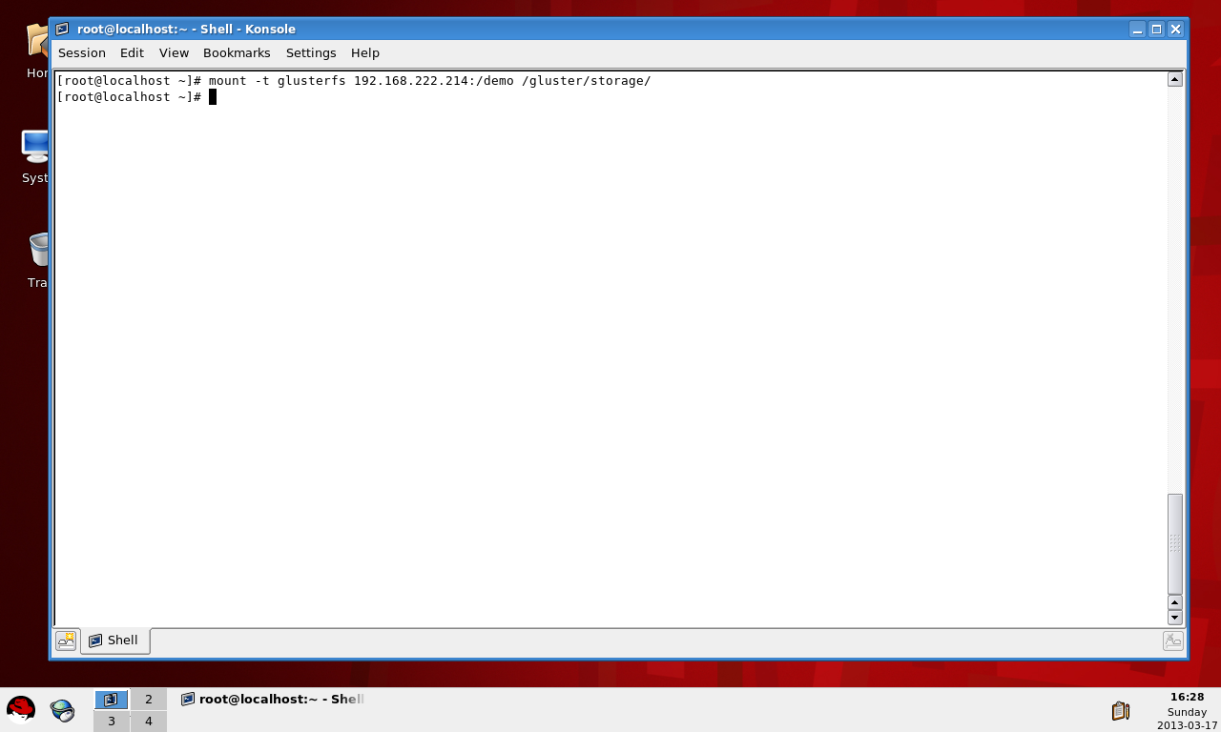Click the Konsole window menu icon in the title bar

(x=62, y=30)
